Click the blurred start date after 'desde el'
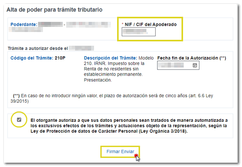The image size is (242, 167). pyautogui.click(x=82, y=48)
